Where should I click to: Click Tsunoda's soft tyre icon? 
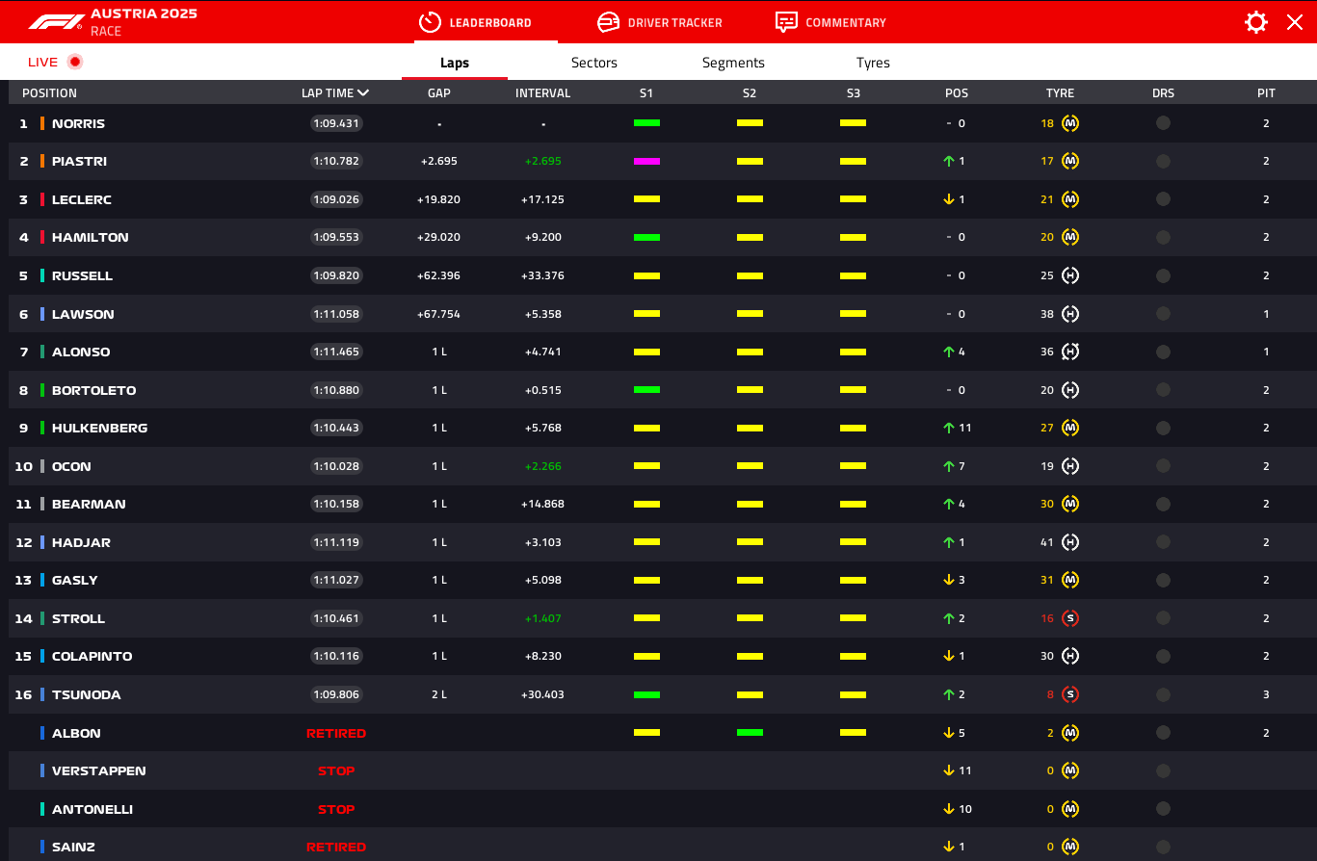pyautogui.click(x=1069, y=694)
